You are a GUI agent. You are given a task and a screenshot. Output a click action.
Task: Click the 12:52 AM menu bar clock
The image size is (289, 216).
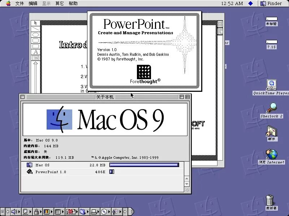[x=232, y=3]
